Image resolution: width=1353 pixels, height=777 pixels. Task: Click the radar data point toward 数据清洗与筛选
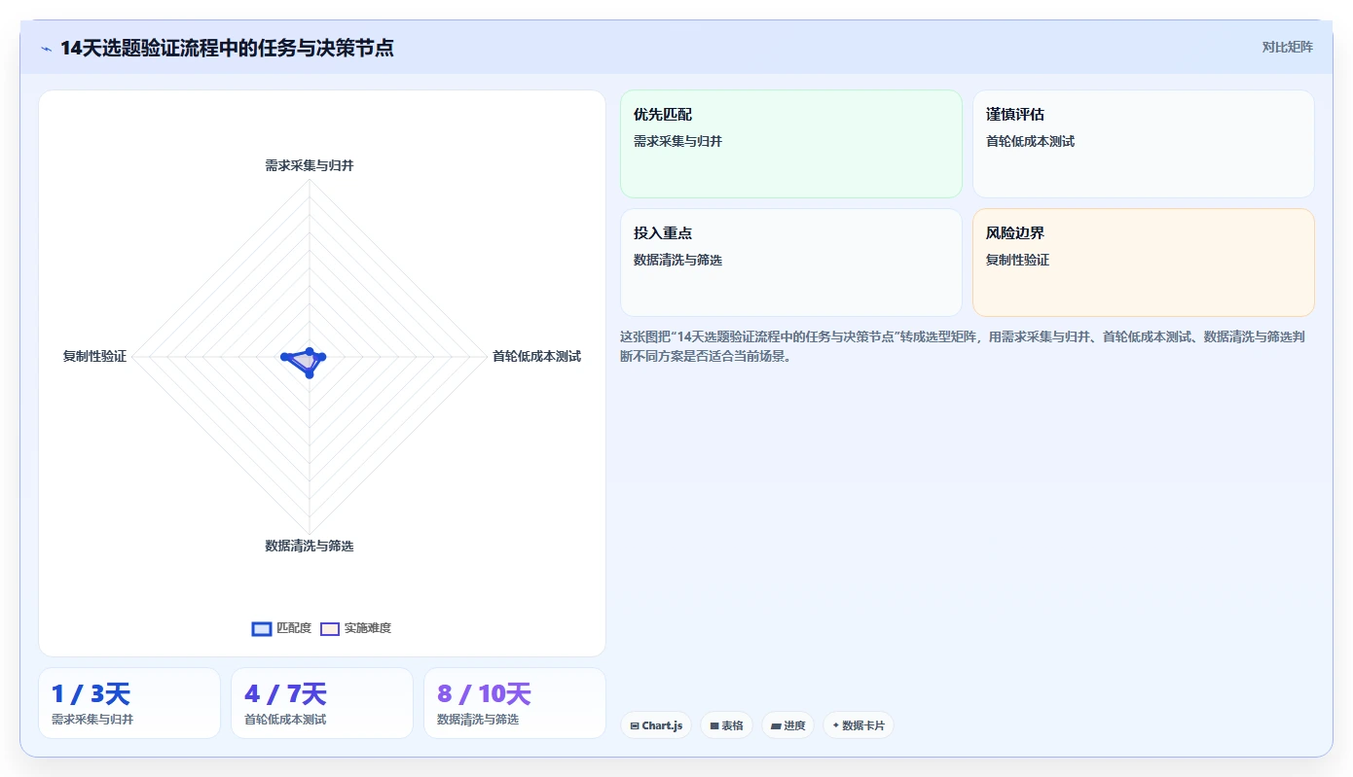point(310,374)
